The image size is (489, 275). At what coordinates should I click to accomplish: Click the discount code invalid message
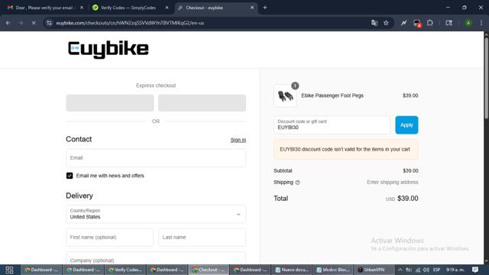(x=346, y=150)
